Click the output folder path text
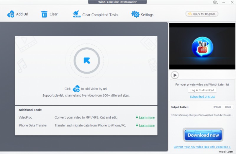This screenshot has width=236, height=154. (202, 115)
